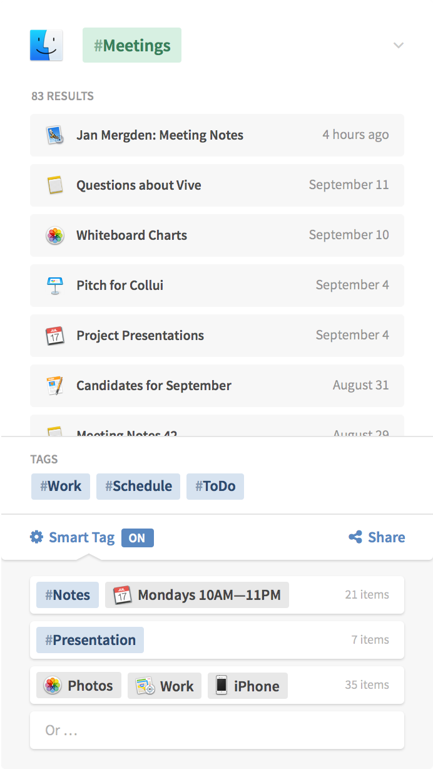Click the #Schedule tag

(x=138, y=486)
